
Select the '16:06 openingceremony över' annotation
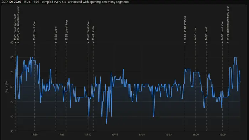(228, 23)
